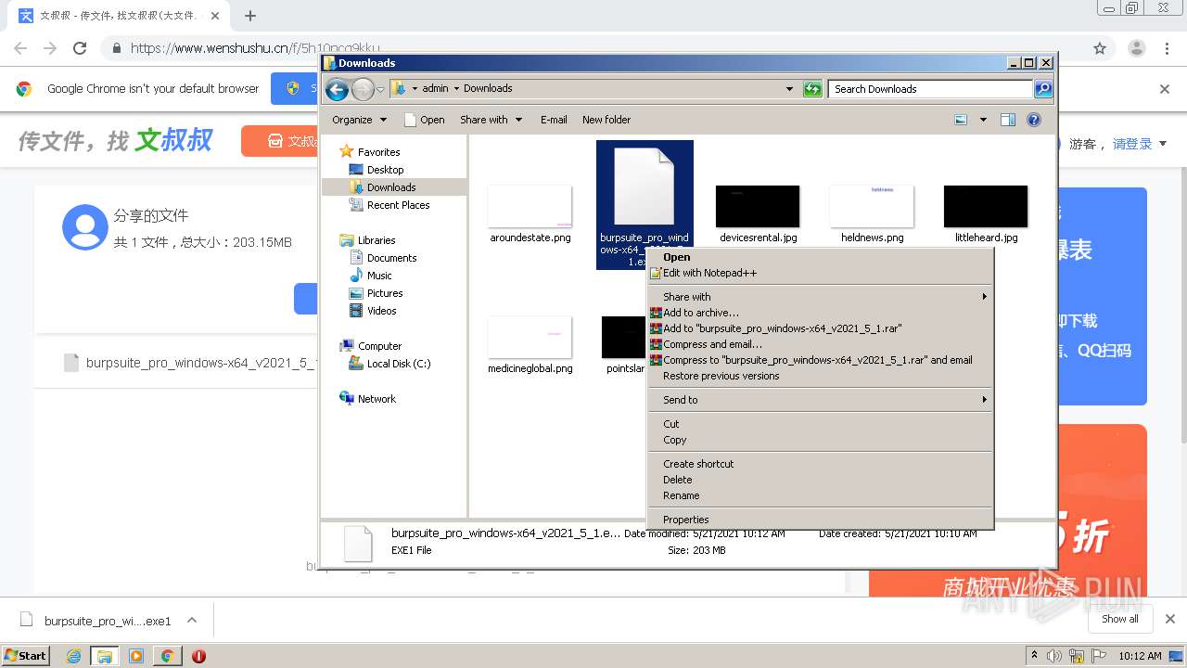Select aroundestate.png thumbnail
Viewport: 1187px width, 668px height.
click(x=530, y=206)
